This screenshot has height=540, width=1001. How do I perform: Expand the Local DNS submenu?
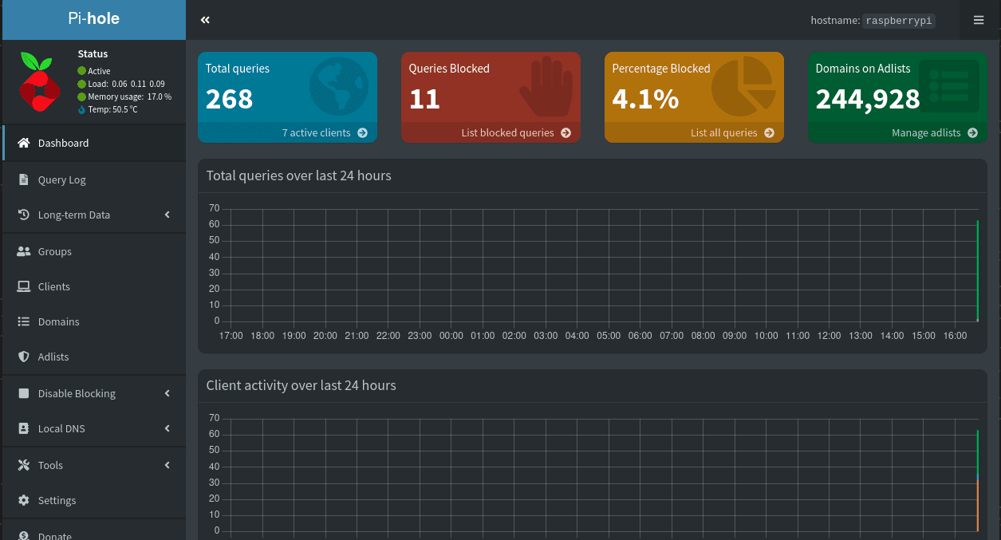pos(167,428)
